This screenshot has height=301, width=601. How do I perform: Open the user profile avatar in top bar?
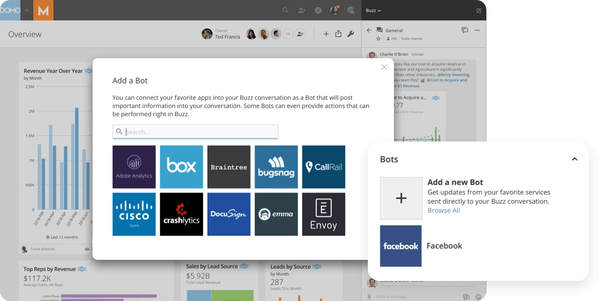coord(335,11)
